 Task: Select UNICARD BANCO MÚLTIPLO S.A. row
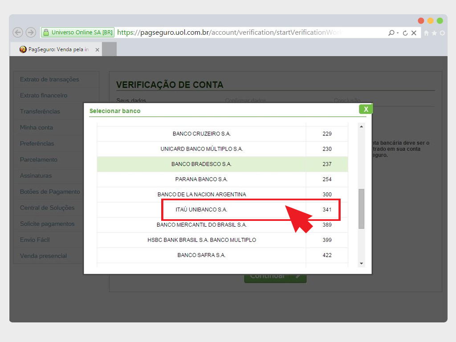pyautogui.click(x=223, y=149)
